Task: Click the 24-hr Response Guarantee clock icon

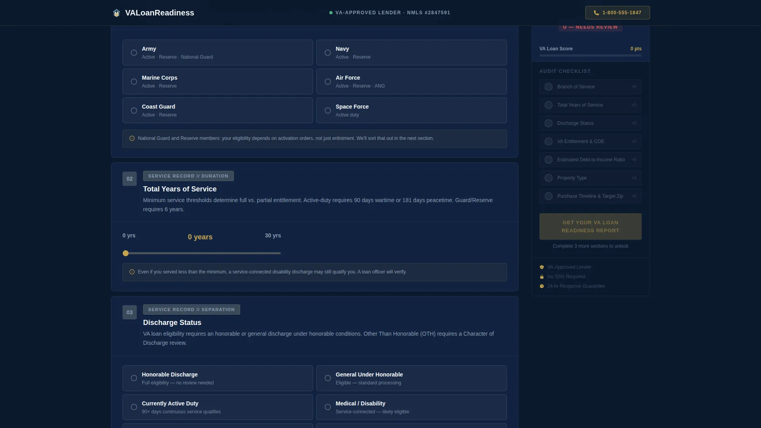Action: tap(542, 287)
